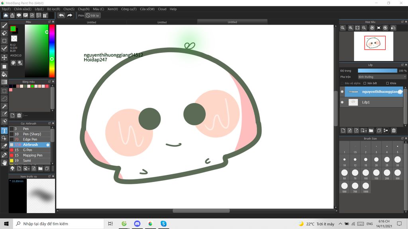The height and width of the screenshot is (229, 408).
Task: Open the Chỉnh sửa(E) menu
Action: [23, 9]
